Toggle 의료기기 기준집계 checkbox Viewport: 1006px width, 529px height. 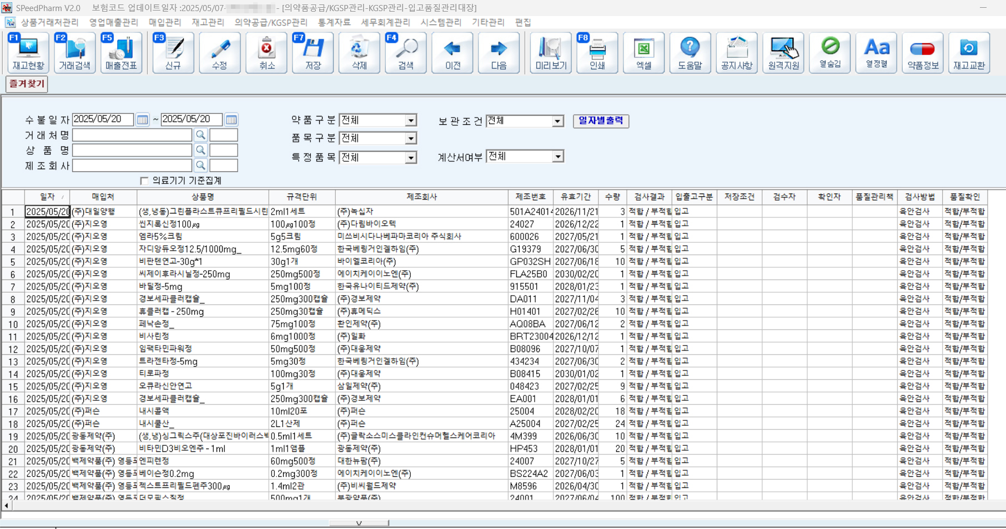point(144,181)
